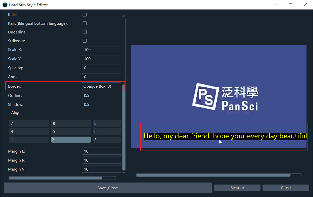Click the PanSci preview image
The image size is (313, 197).
(x=219, y=96)
